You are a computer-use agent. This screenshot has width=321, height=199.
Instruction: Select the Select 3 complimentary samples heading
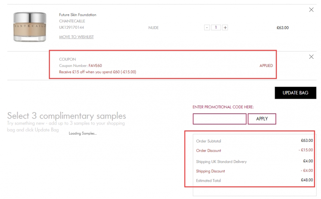click(x=66, y=116)
